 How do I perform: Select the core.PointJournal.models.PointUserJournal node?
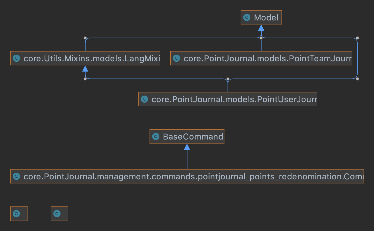tap(228, 99)
